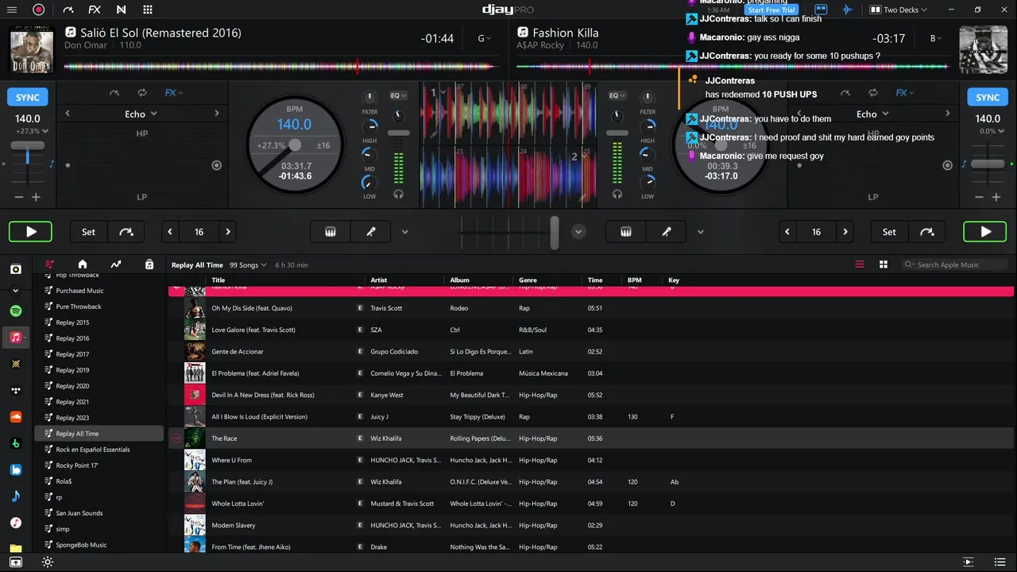Open the iTunes library icon in sidebar
This screenshot has height=572, width=1017.
tap(16, 523)
